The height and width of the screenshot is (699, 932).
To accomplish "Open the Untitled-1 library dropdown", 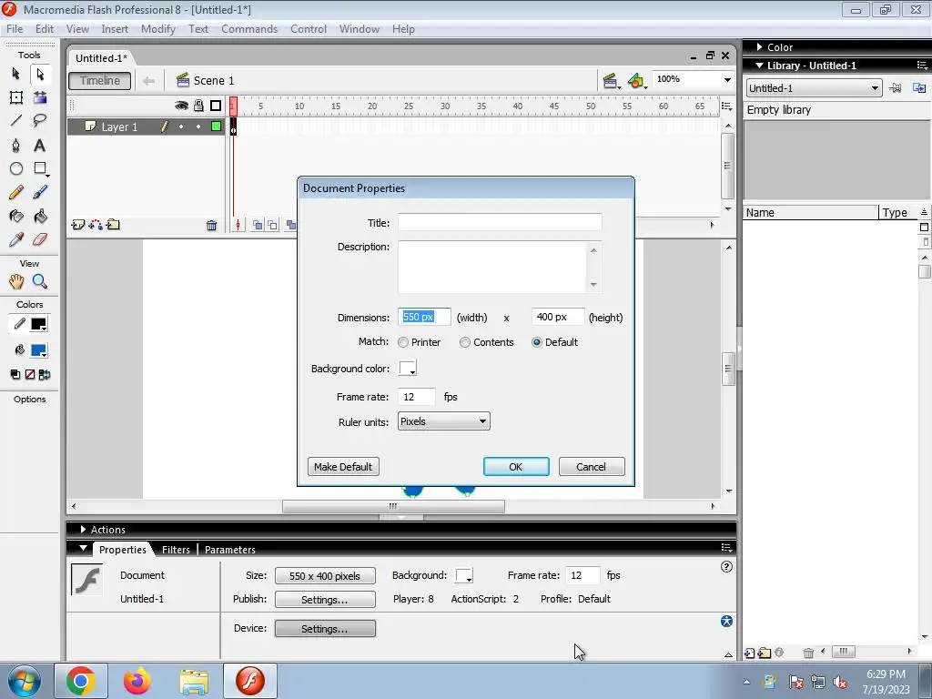I will pyautogui.click(x=813, y=88).
